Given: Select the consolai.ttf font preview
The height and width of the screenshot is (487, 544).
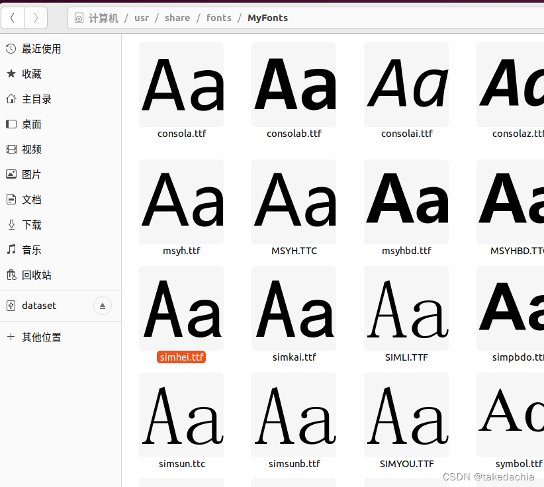Looking at the screenshot, I should click(x=406, y=85).
